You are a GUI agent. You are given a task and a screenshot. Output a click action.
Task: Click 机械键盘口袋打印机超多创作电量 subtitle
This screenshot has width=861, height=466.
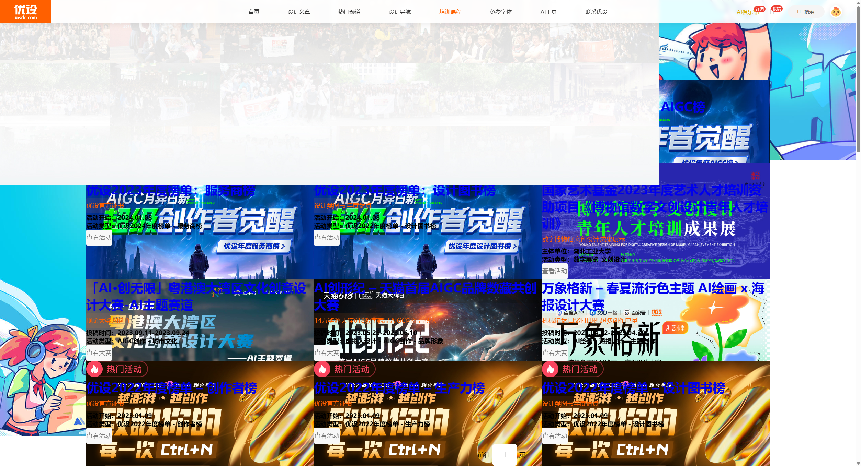[590, 320]
